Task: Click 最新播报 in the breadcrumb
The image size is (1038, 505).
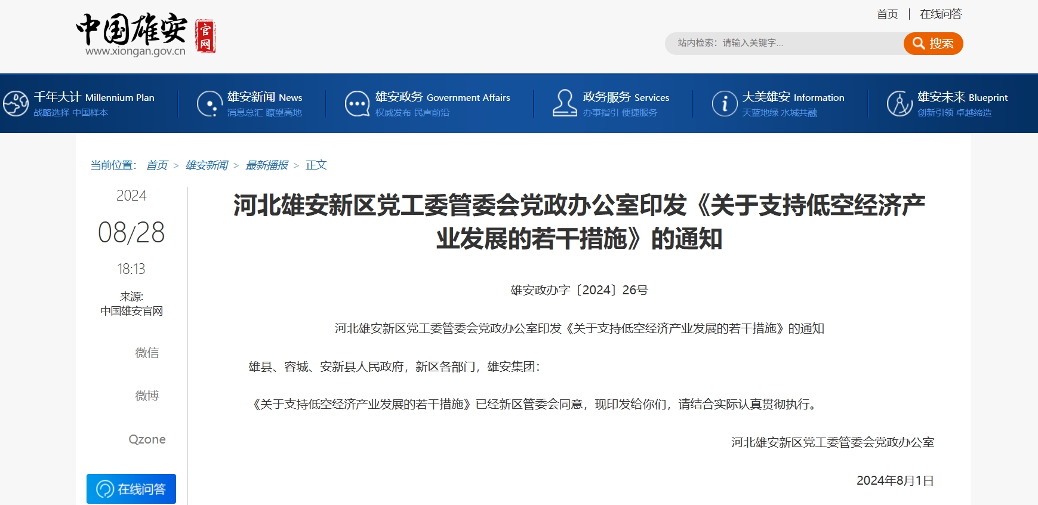Action: tap(267, 165)
